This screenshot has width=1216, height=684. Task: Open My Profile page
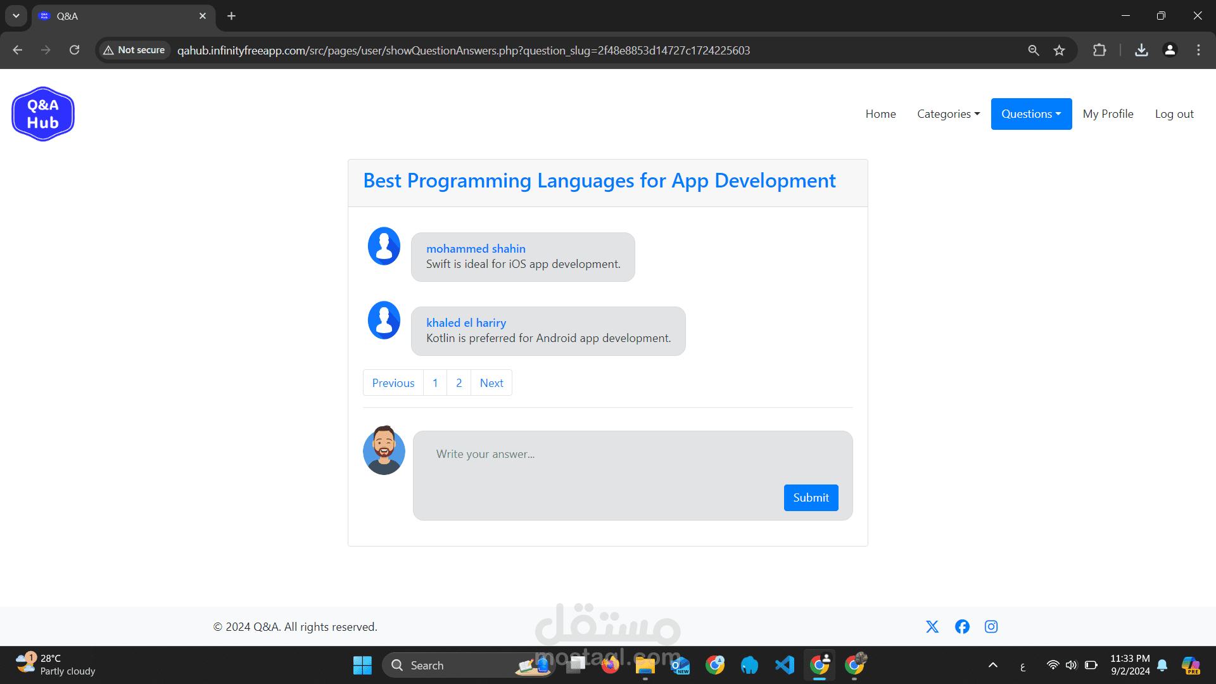(x=1108, y=114)
